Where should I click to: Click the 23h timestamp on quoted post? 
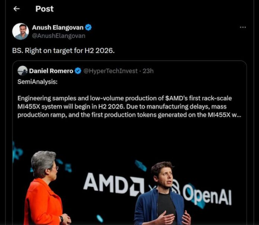(x=148, y=71)
